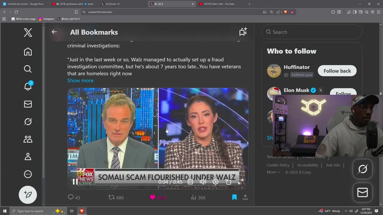Open Ads info footer link
The width and height of the screenshot is (383, 215).
333,165
